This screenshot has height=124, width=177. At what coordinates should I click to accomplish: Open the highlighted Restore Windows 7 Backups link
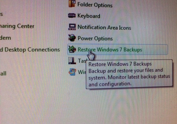tap(110, 49)
